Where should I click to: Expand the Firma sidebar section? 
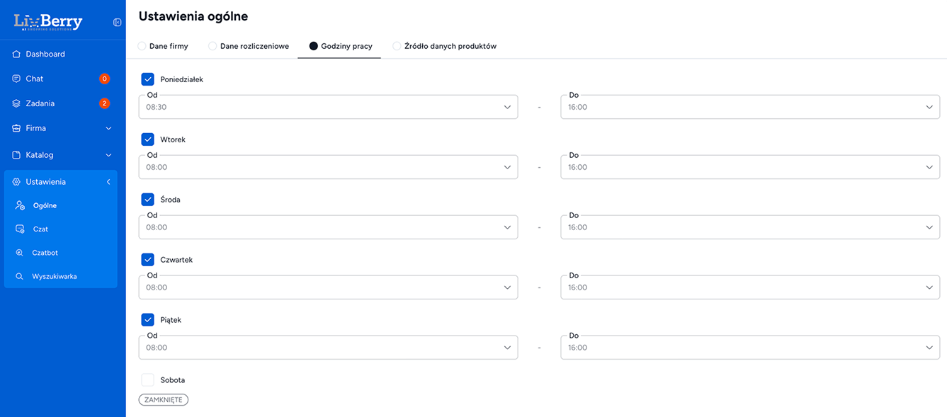108,128
